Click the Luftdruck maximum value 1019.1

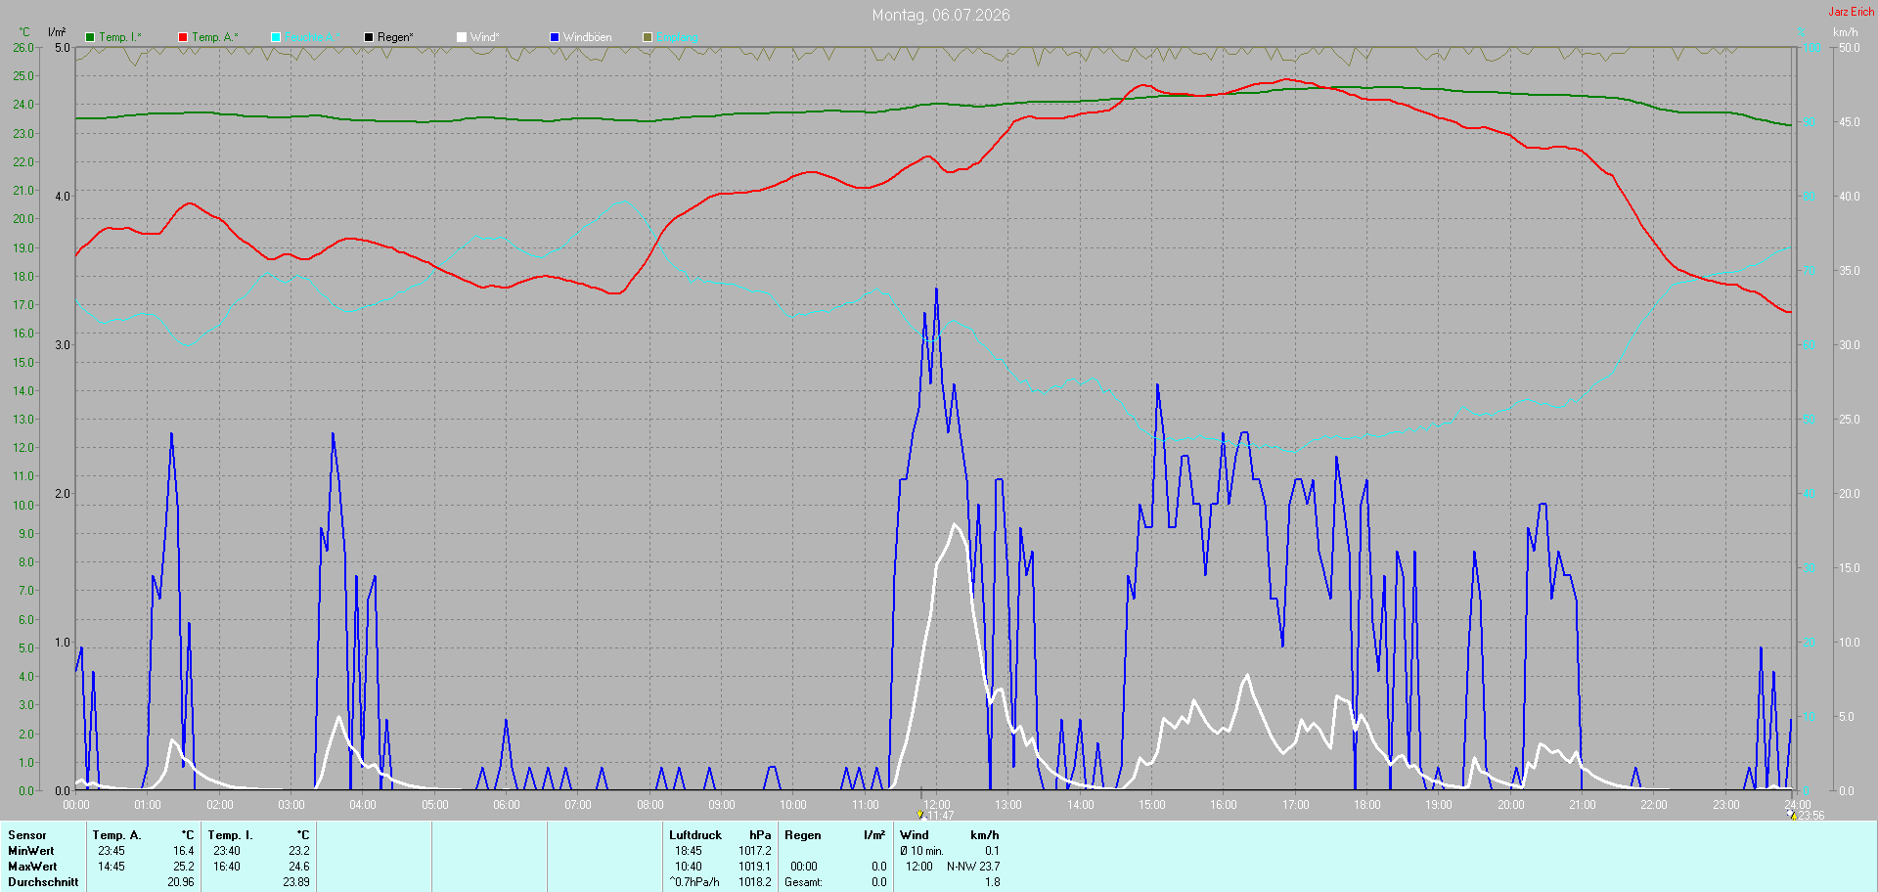tap(755, 867)
